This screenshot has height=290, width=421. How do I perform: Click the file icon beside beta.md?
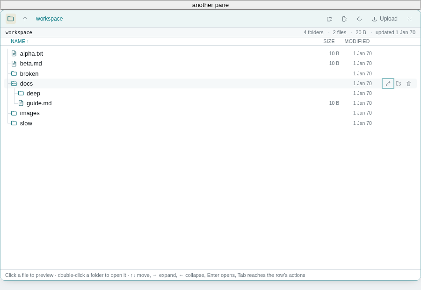click(14, 64)
